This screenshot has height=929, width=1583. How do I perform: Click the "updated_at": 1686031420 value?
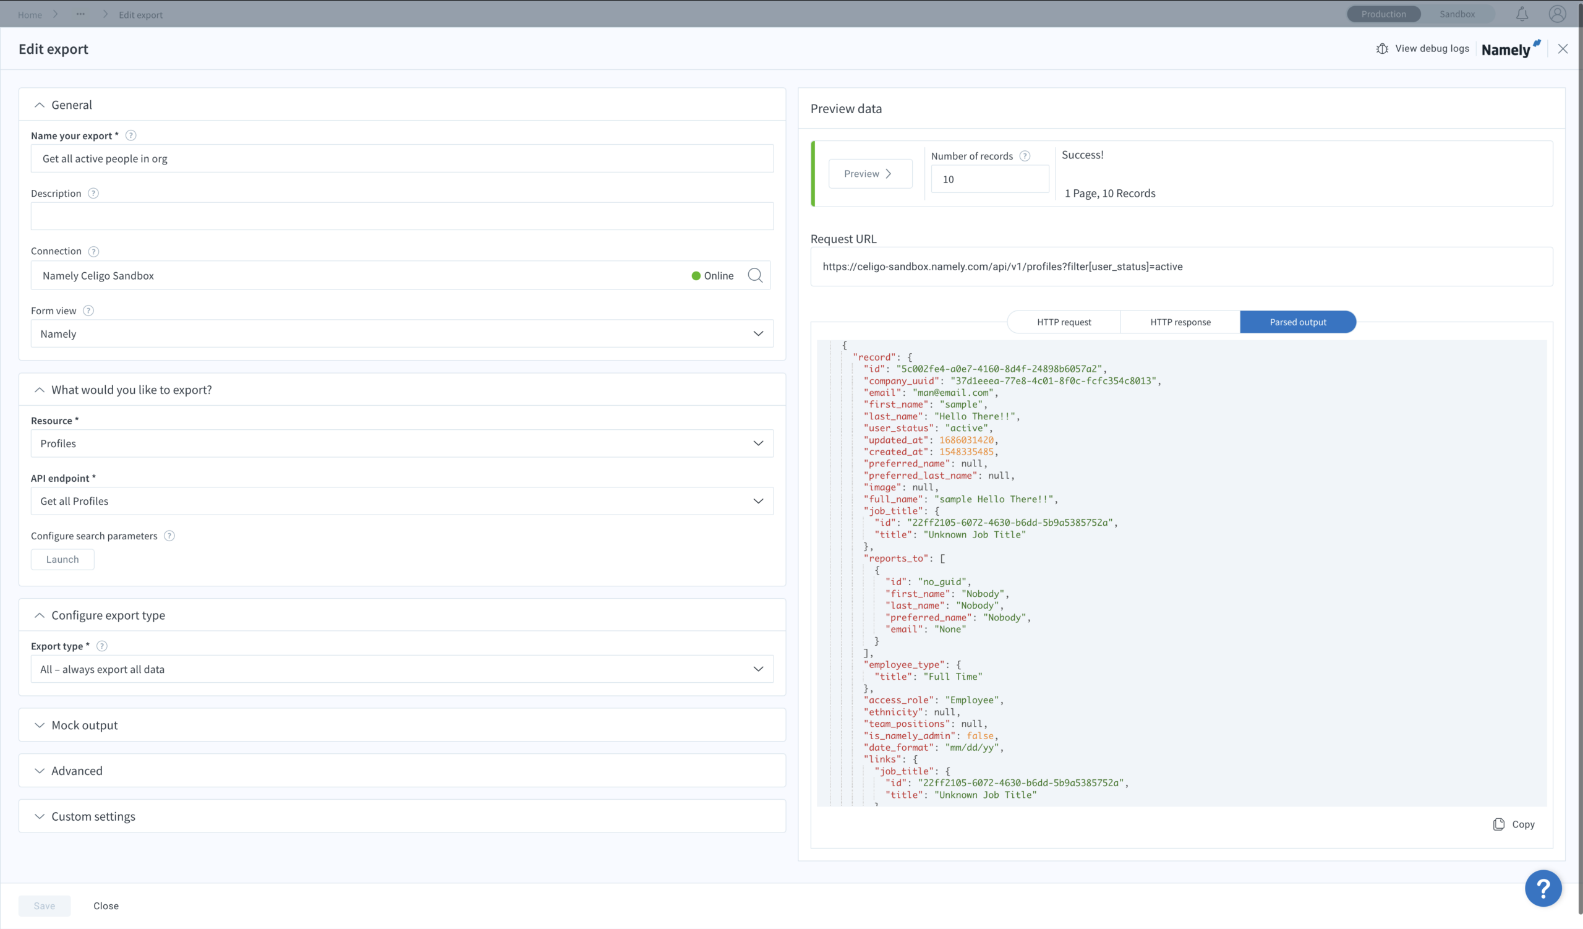coord(966,440)
